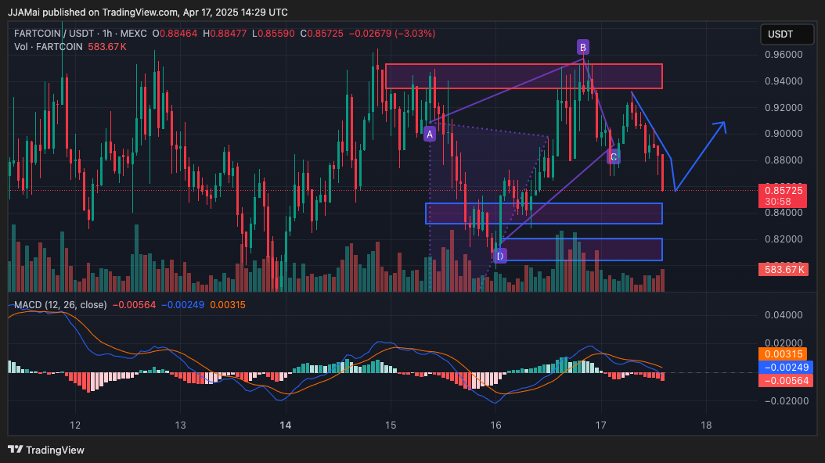
Task: Select the Vol · FARTCOIN indicator legend
Action: [x=49, y=47]
